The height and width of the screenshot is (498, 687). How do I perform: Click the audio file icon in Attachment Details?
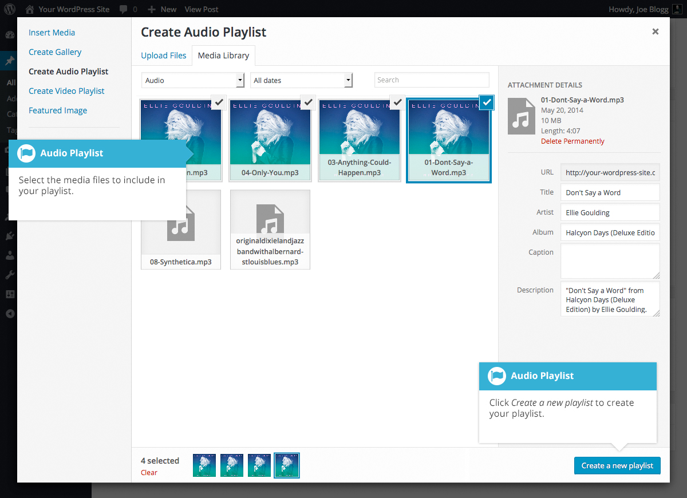(522, 116)
